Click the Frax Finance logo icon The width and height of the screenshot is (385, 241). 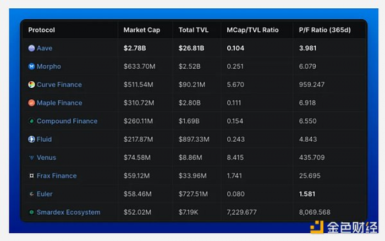(x=31, y=176)
